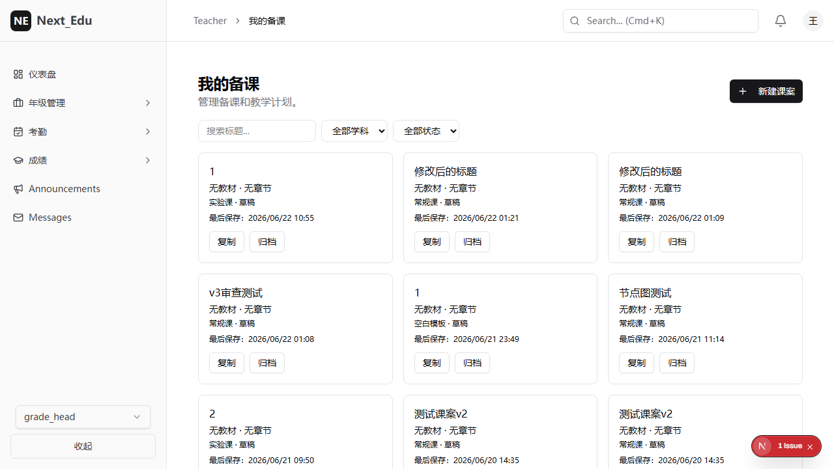Click 归档 on the 01:09 修改后的标题 card
The image size is (834, 469).
coord(677,242)
